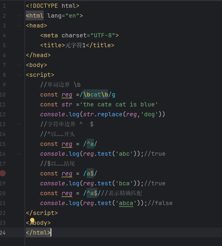This screenshot has width=222, height=246.
Task: Click the comment //$以……结尾
Action: [57, 164]
